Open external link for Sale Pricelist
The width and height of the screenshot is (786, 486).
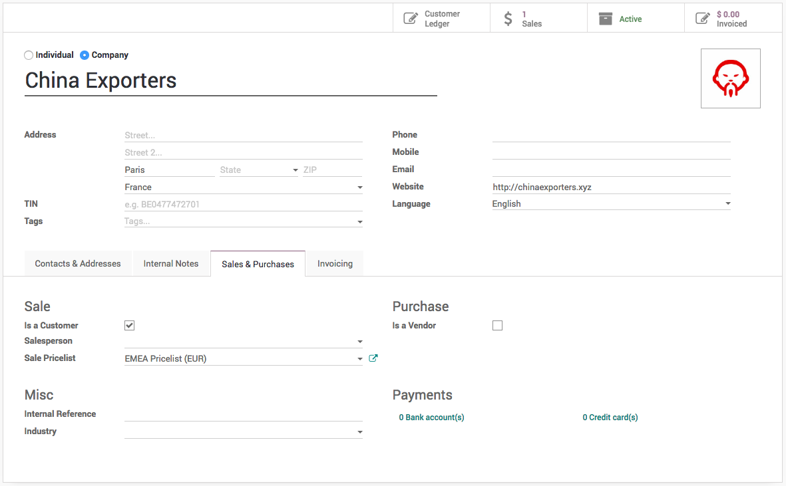373,358
